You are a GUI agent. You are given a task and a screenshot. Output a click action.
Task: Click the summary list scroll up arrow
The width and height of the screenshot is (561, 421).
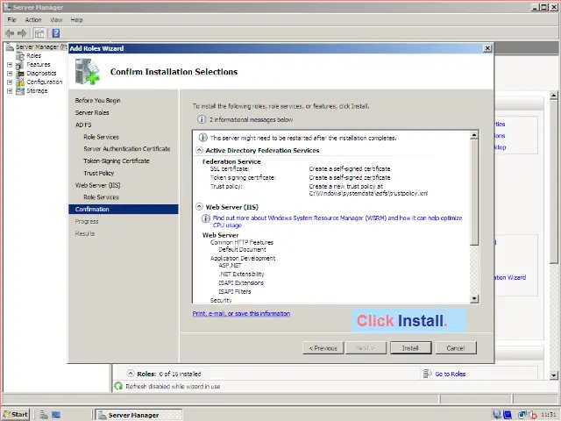(x=474, y=135)
